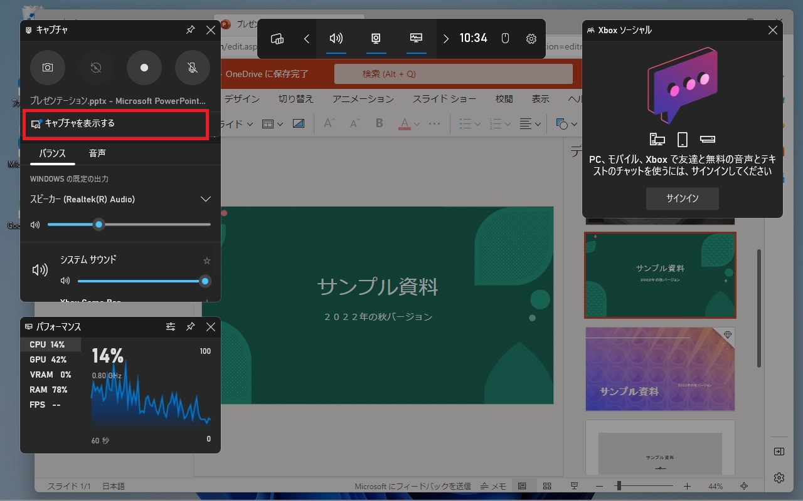Open the デザイン ribbon tab
Viewport: 803px width, 501px height.
242,99
